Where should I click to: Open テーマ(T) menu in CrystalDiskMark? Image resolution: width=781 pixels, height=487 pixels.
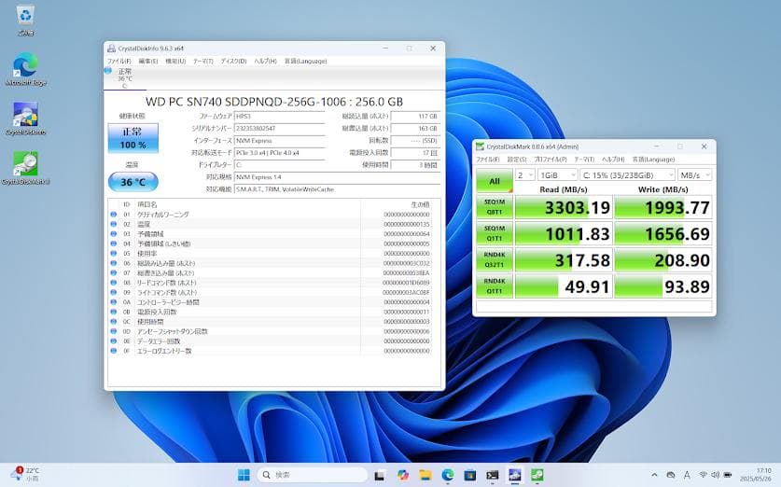pyautogui.click(x=584, y=160)
